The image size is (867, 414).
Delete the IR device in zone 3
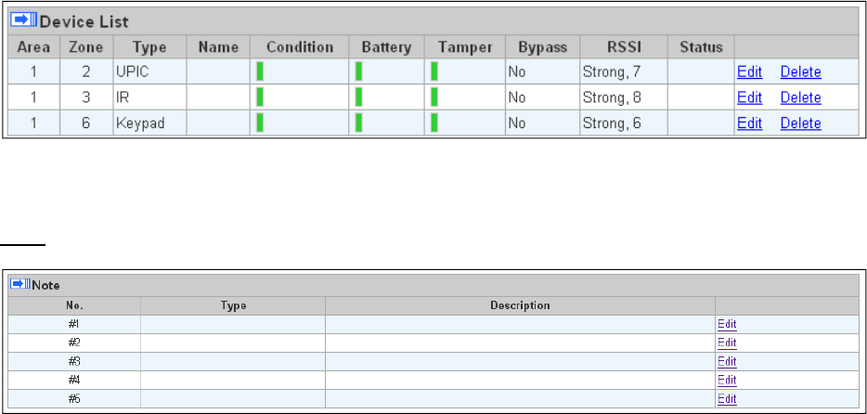point(801,97)
